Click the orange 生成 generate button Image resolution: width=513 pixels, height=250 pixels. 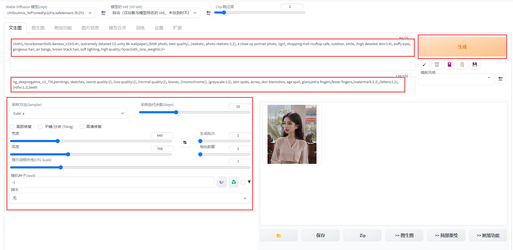point(462,47)
